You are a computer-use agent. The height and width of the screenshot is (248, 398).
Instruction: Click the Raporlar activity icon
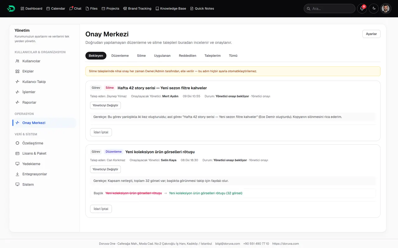pos(17,102)
